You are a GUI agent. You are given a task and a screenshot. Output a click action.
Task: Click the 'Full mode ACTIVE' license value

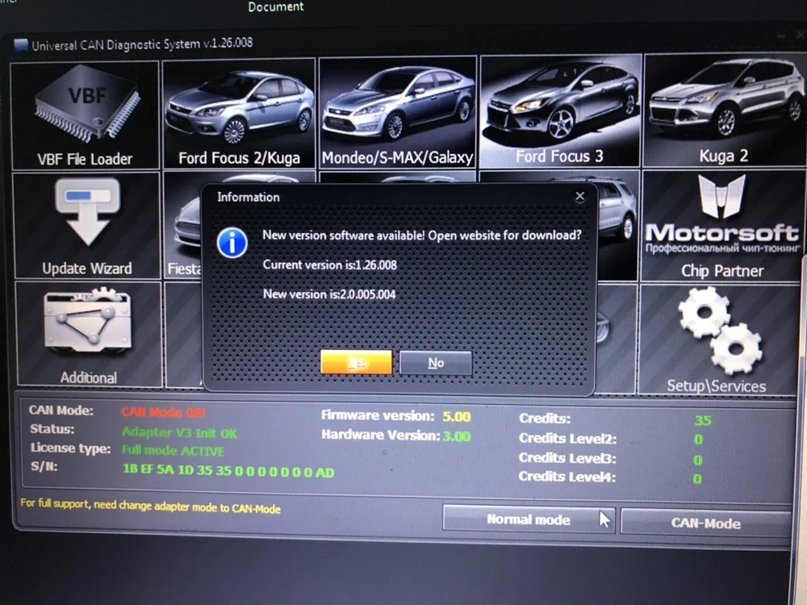coord(173,451)
